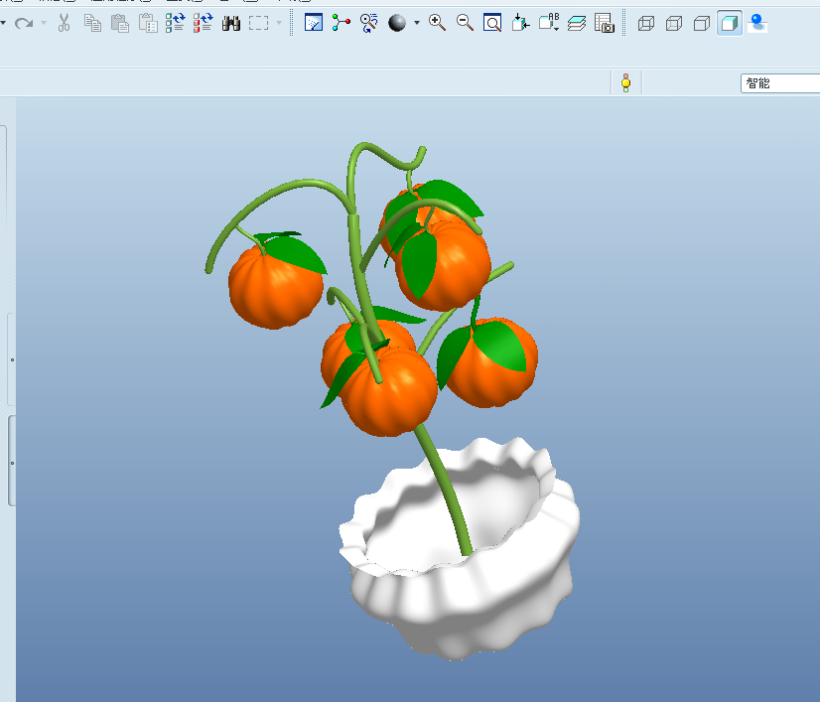
Task: Click the Regenerate model icon
Action: pyautogui.click(x=175, y=23)
